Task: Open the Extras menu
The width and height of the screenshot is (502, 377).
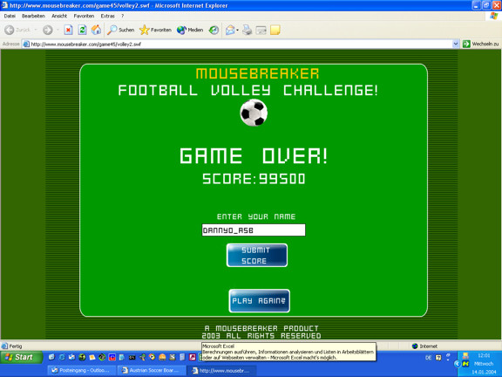Action: pyautogui.click(x=107, y=16)
